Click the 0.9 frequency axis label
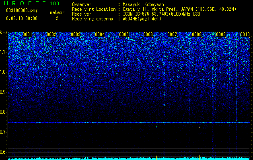The image size is (253, 160). pyautogui.click(x=4, y=92)
